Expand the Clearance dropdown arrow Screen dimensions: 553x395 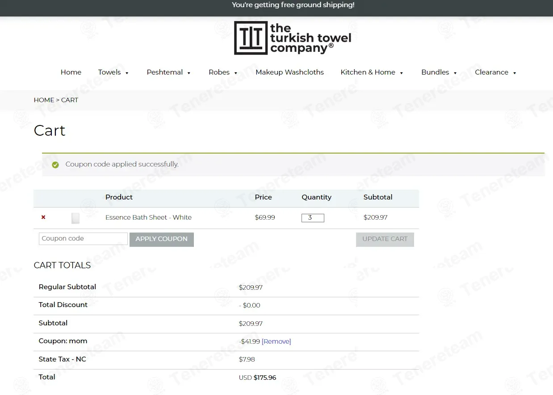click(515, 73)
